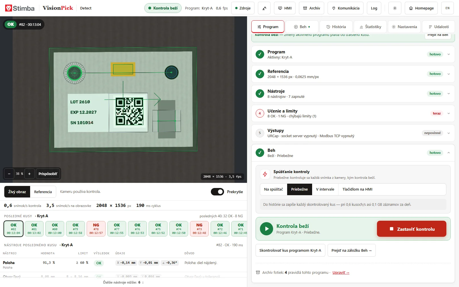Open the Archív section

(312, 8)
